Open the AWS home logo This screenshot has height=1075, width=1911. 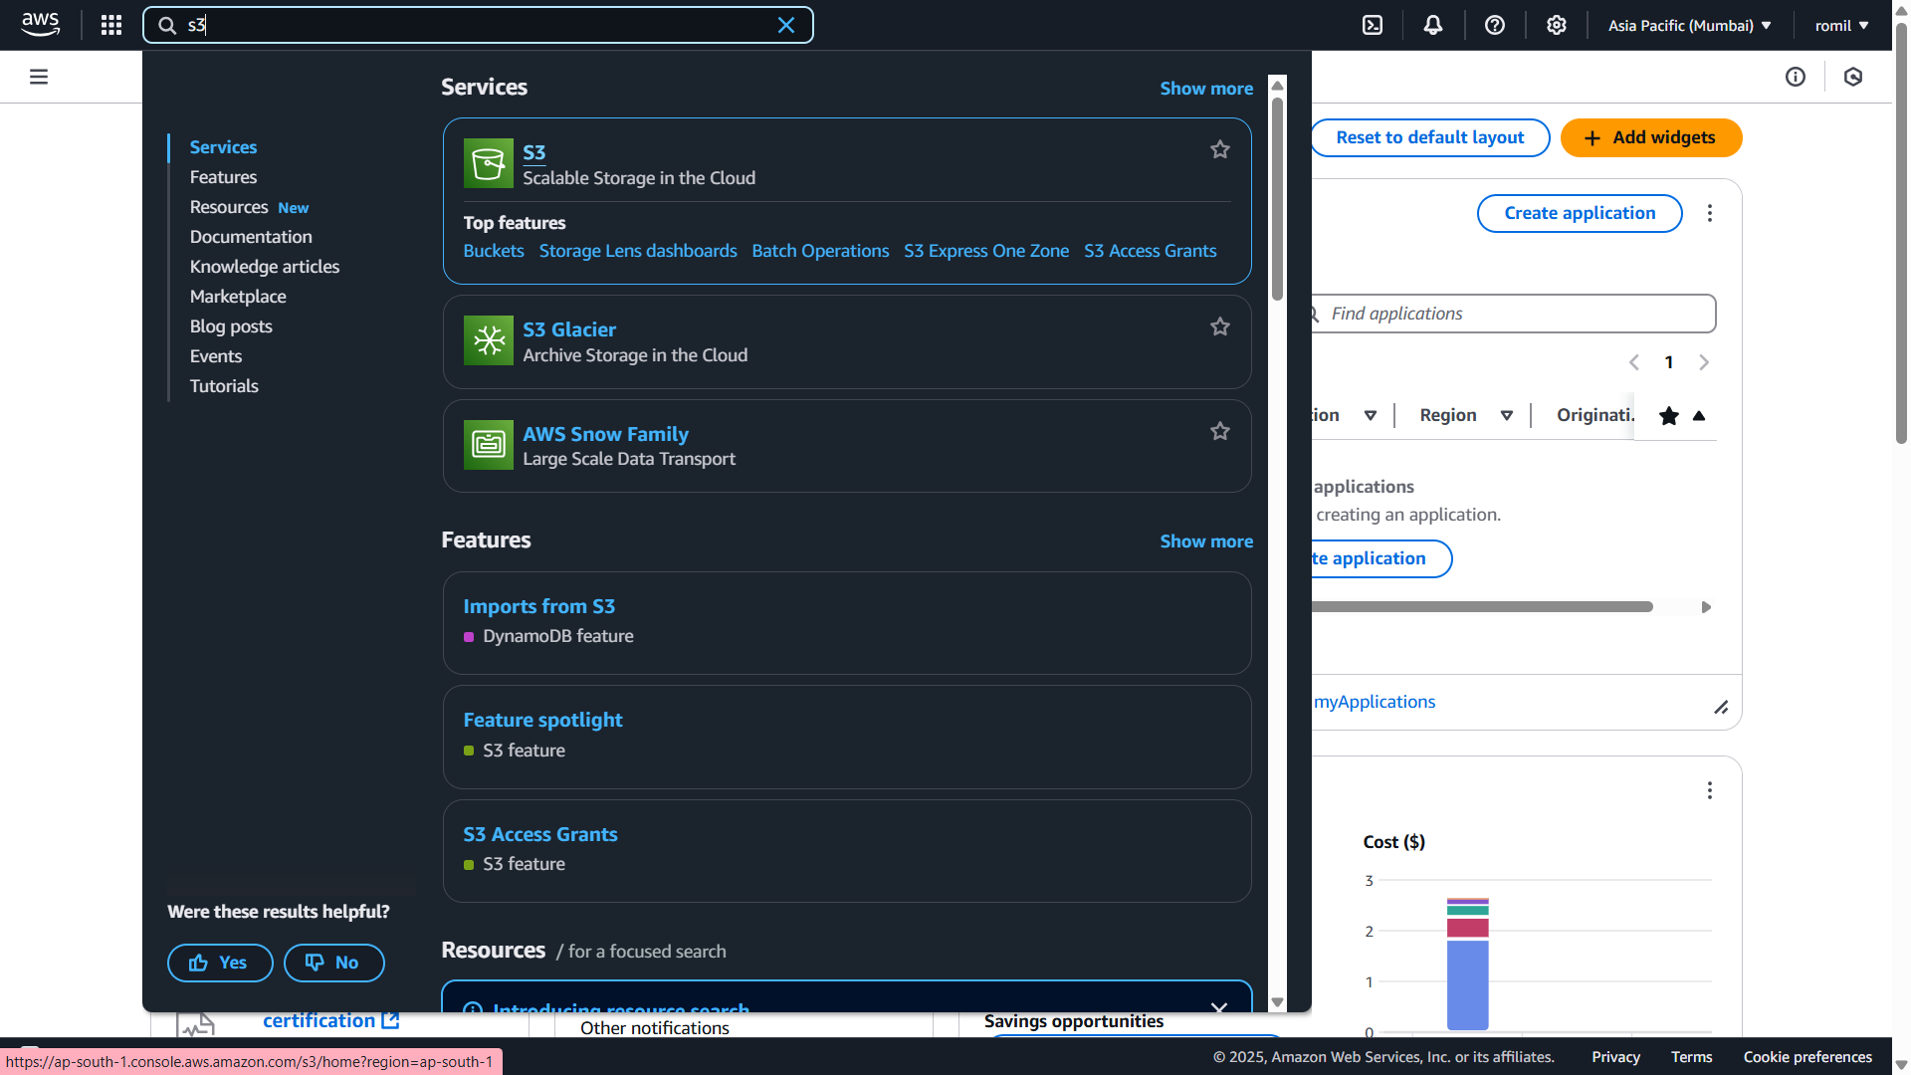(41, 25)
